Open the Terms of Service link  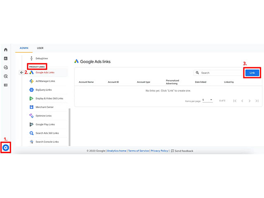[139, 151]
